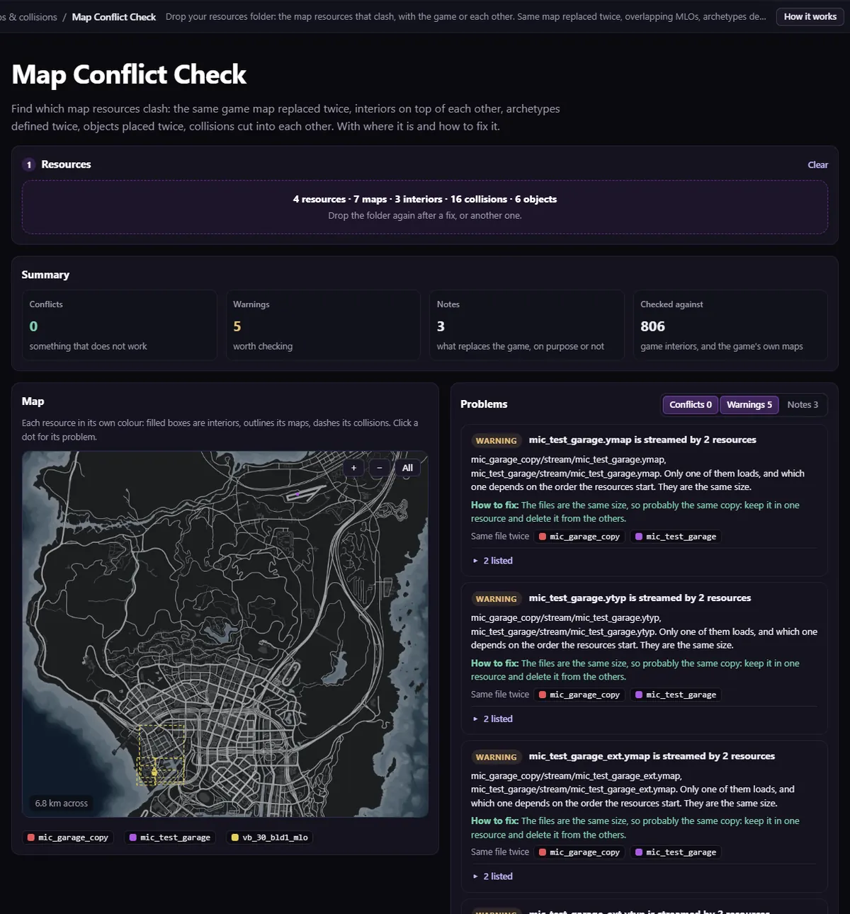850x914 pixels.
Task: Toggle vb_30_bld1_mlo in the map legend
Action: pyautogui.click(x=270, y=838)
